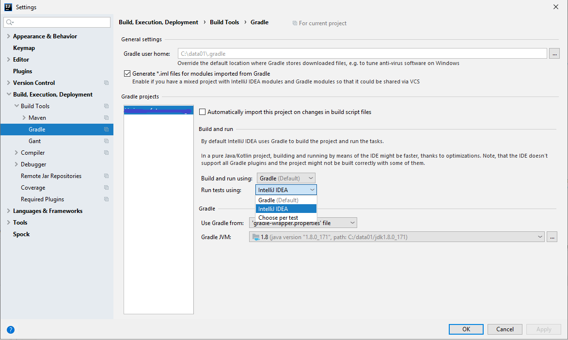Screen dimensions: 568x340
Task: Click the search magnifier icon in settings search
Action: coord(10,22)
